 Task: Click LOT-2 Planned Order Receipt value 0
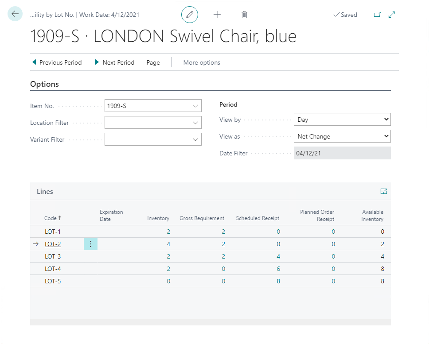[x=333, y=244]
